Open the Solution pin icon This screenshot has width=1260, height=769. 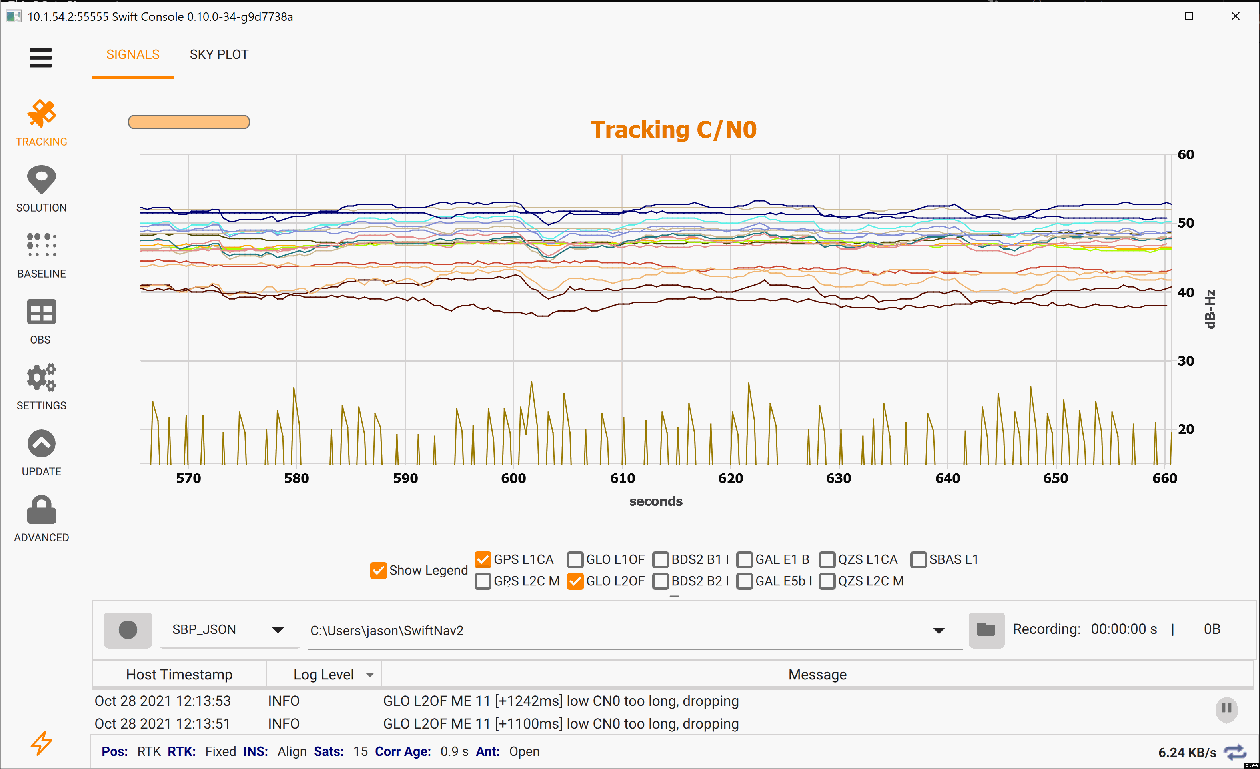click(x=41, y=180)
